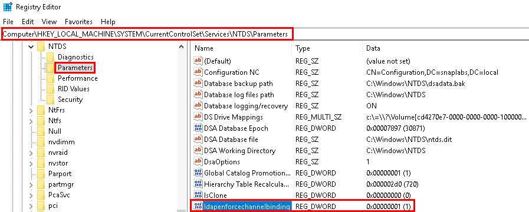Viewport: 529px width, 212px height.
Task: Click the Global Catalog Promotion DWORD icon
Action: click(198, 173)
